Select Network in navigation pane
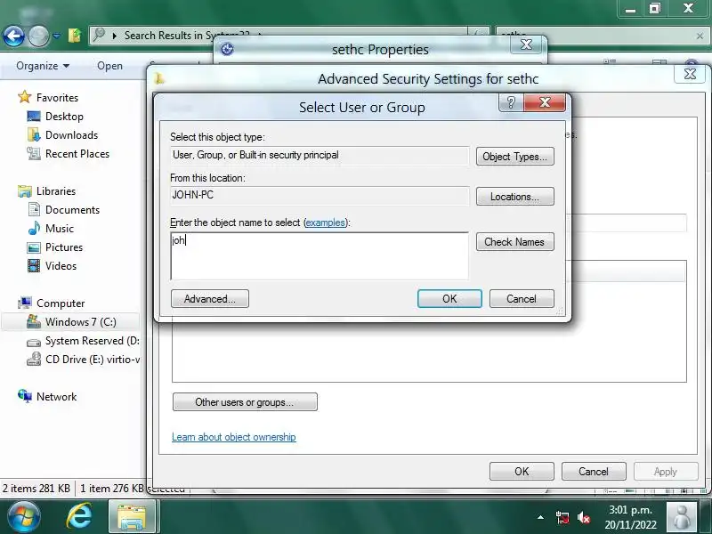Image resolution: width=712 pixels, height=534 pixels. [57, 396]
